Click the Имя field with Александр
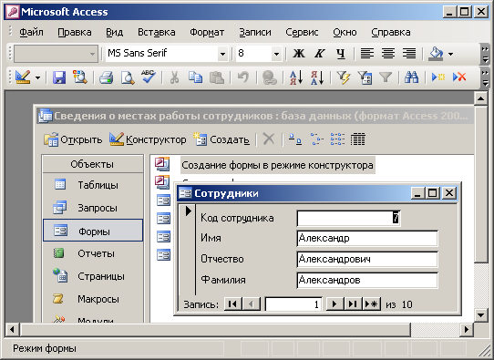494x360 pixels. 367,239
